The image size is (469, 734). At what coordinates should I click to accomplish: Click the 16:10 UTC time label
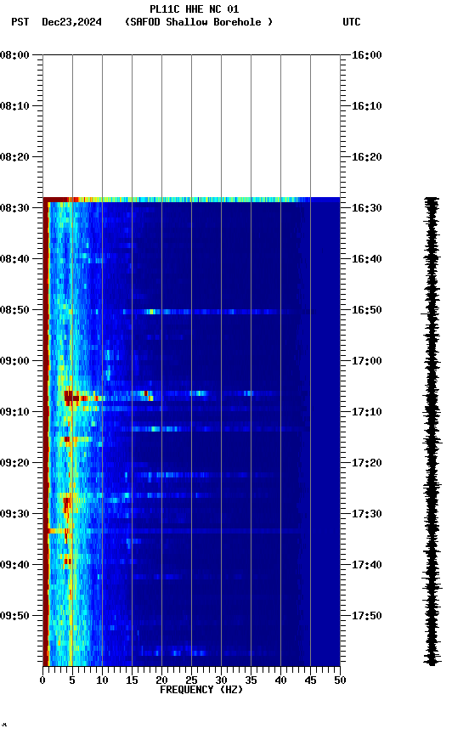367,106
